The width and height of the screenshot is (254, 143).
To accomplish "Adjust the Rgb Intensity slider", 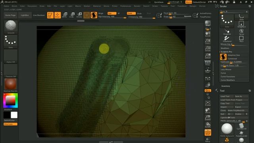I will (112, 17).
